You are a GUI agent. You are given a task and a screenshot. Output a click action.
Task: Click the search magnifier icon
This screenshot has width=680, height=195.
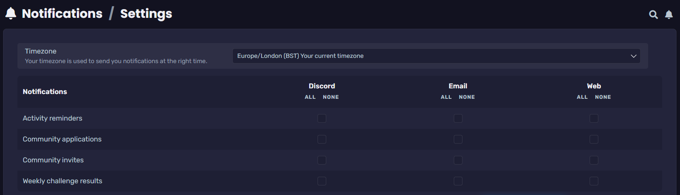[x=653, y=15]
